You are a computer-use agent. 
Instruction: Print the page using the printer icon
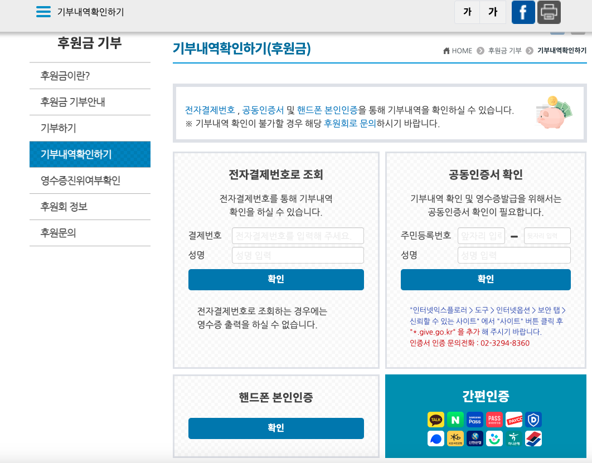[549, 12]
